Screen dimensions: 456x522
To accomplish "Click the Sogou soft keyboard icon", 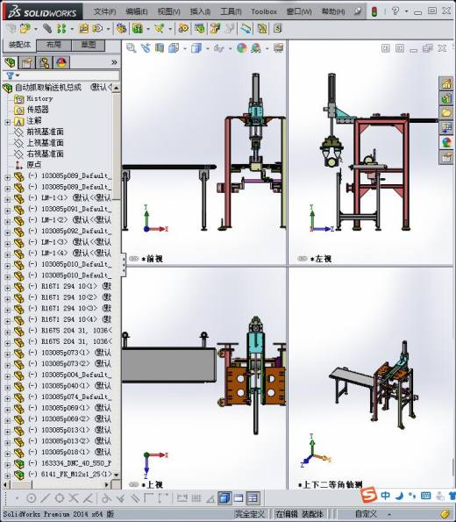I will tap(425, 496).
